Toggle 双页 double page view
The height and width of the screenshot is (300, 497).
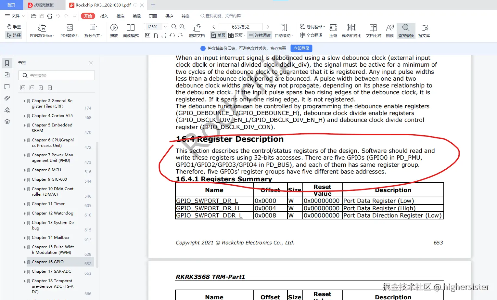237,35
